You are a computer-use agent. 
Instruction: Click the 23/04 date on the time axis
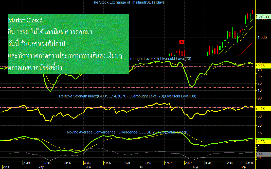(x=27, y=163)
